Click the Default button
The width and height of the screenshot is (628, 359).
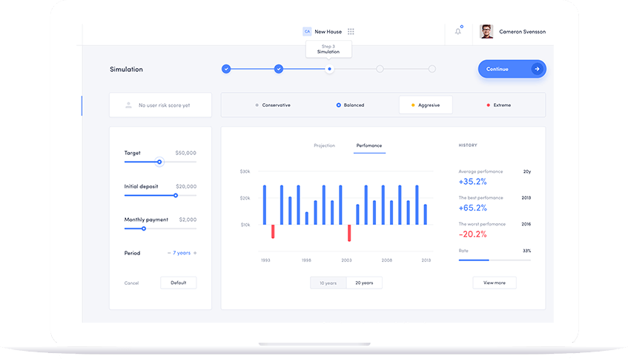pyautogui.click(x=178, y=283)
